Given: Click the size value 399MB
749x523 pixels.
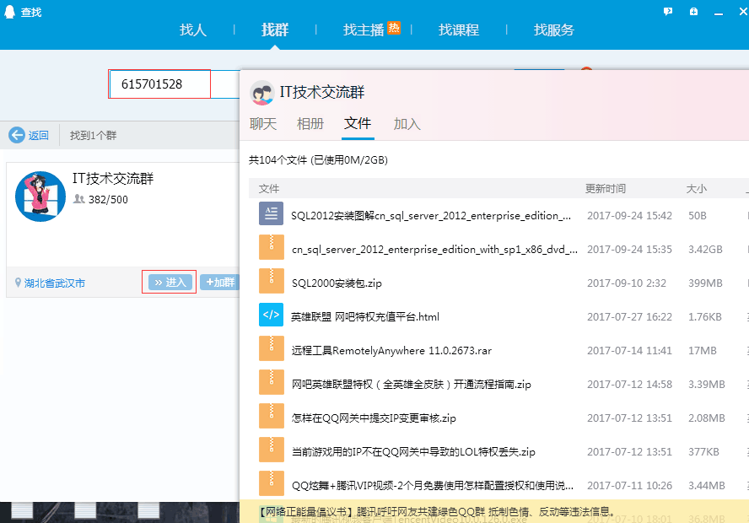Looking at the screenshot, I should click(705, 283).
